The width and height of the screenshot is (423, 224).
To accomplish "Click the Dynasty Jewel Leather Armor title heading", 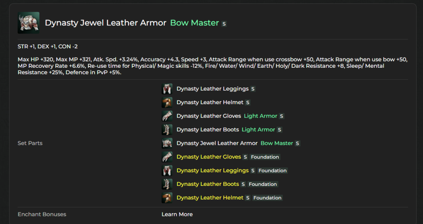I will click(105, 23).
